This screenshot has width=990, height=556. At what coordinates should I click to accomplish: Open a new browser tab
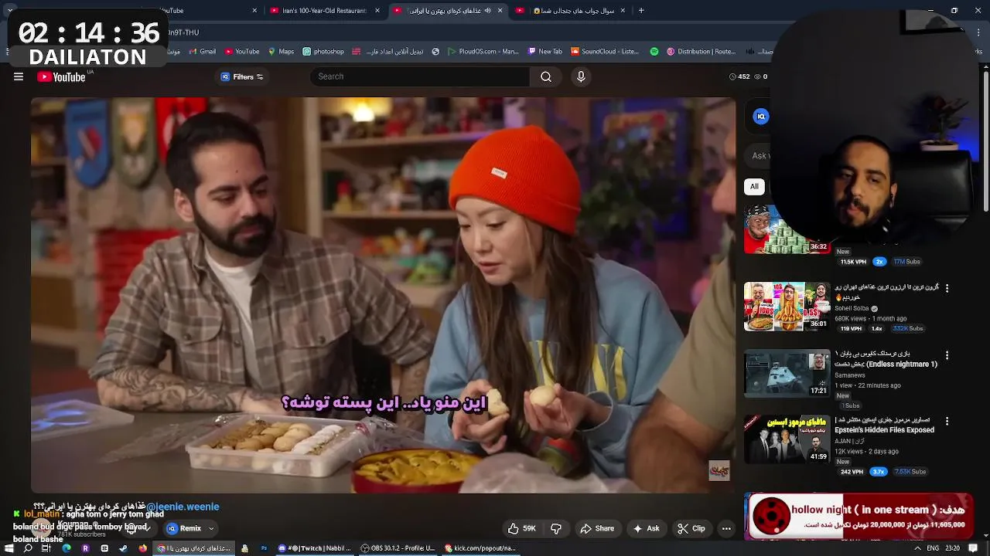point(641,11)
